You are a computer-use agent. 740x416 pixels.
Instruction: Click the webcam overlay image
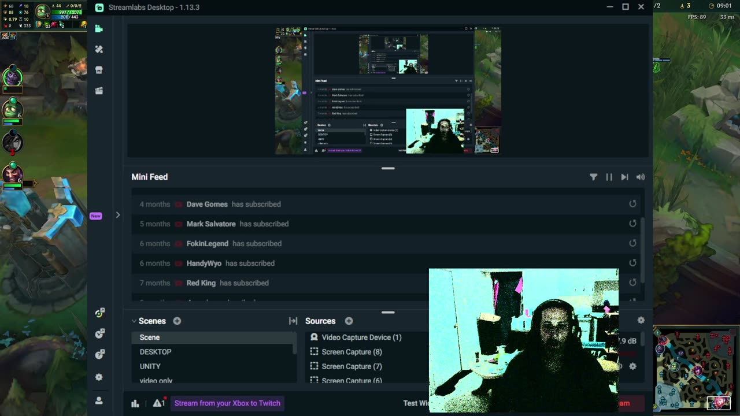(523, 340)
